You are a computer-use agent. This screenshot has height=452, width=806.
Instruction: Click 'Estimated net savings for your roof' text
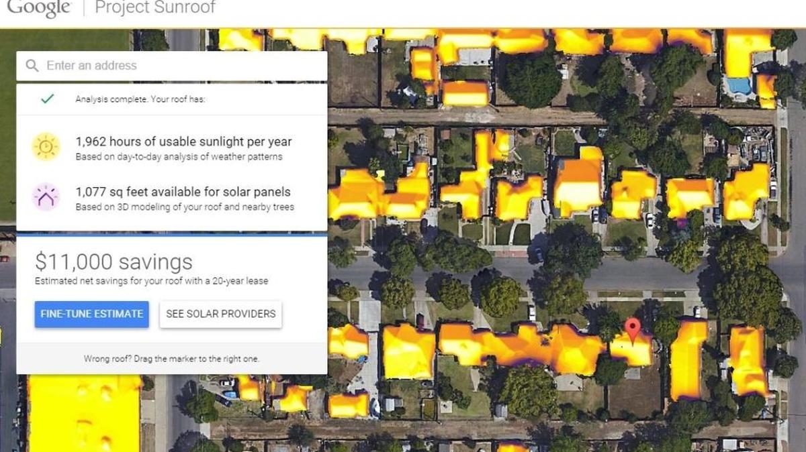click(151, 281)
